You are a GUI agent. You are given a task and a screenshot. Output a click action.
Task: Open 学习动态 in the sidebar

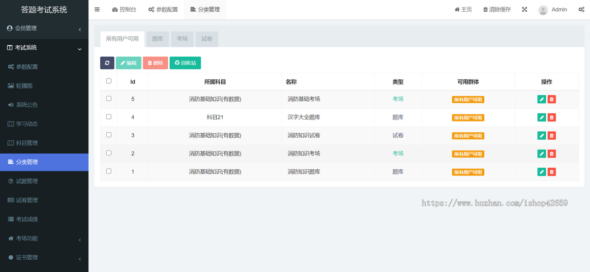coord(44,124)
